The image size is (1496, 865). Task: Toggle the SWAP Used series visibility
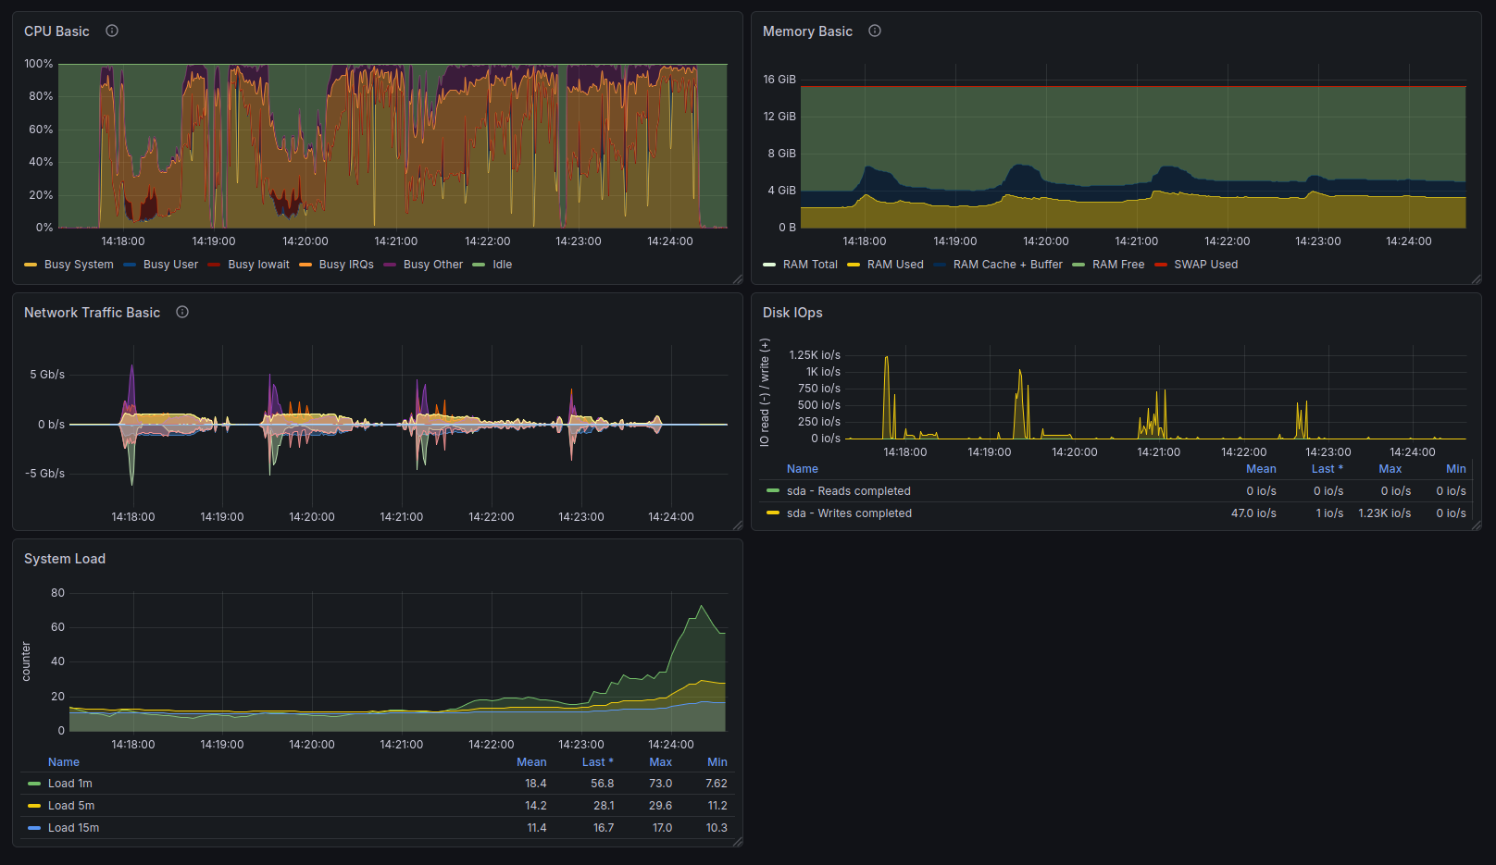[1205, 265]
